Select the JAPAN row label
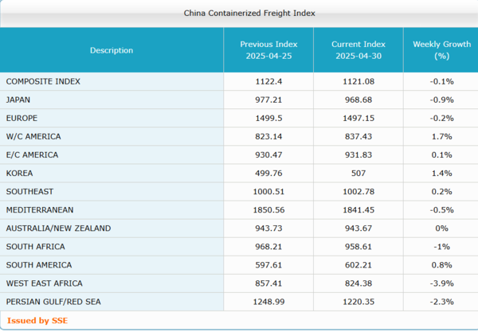Image resolution: width=478 pixels, height=332 pixels. 18,100
